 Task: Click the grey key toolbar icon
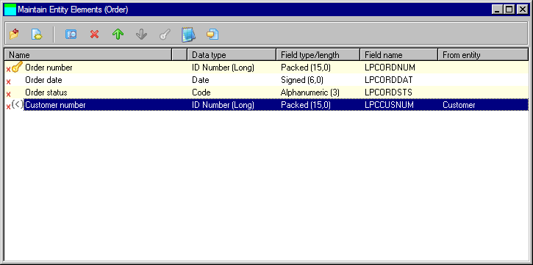[x=165, y=35]
